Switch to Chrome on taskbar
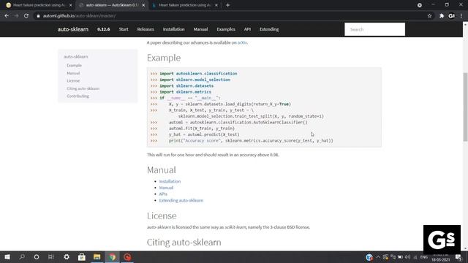Screen dimensions: 468x263 coord(112,256)
